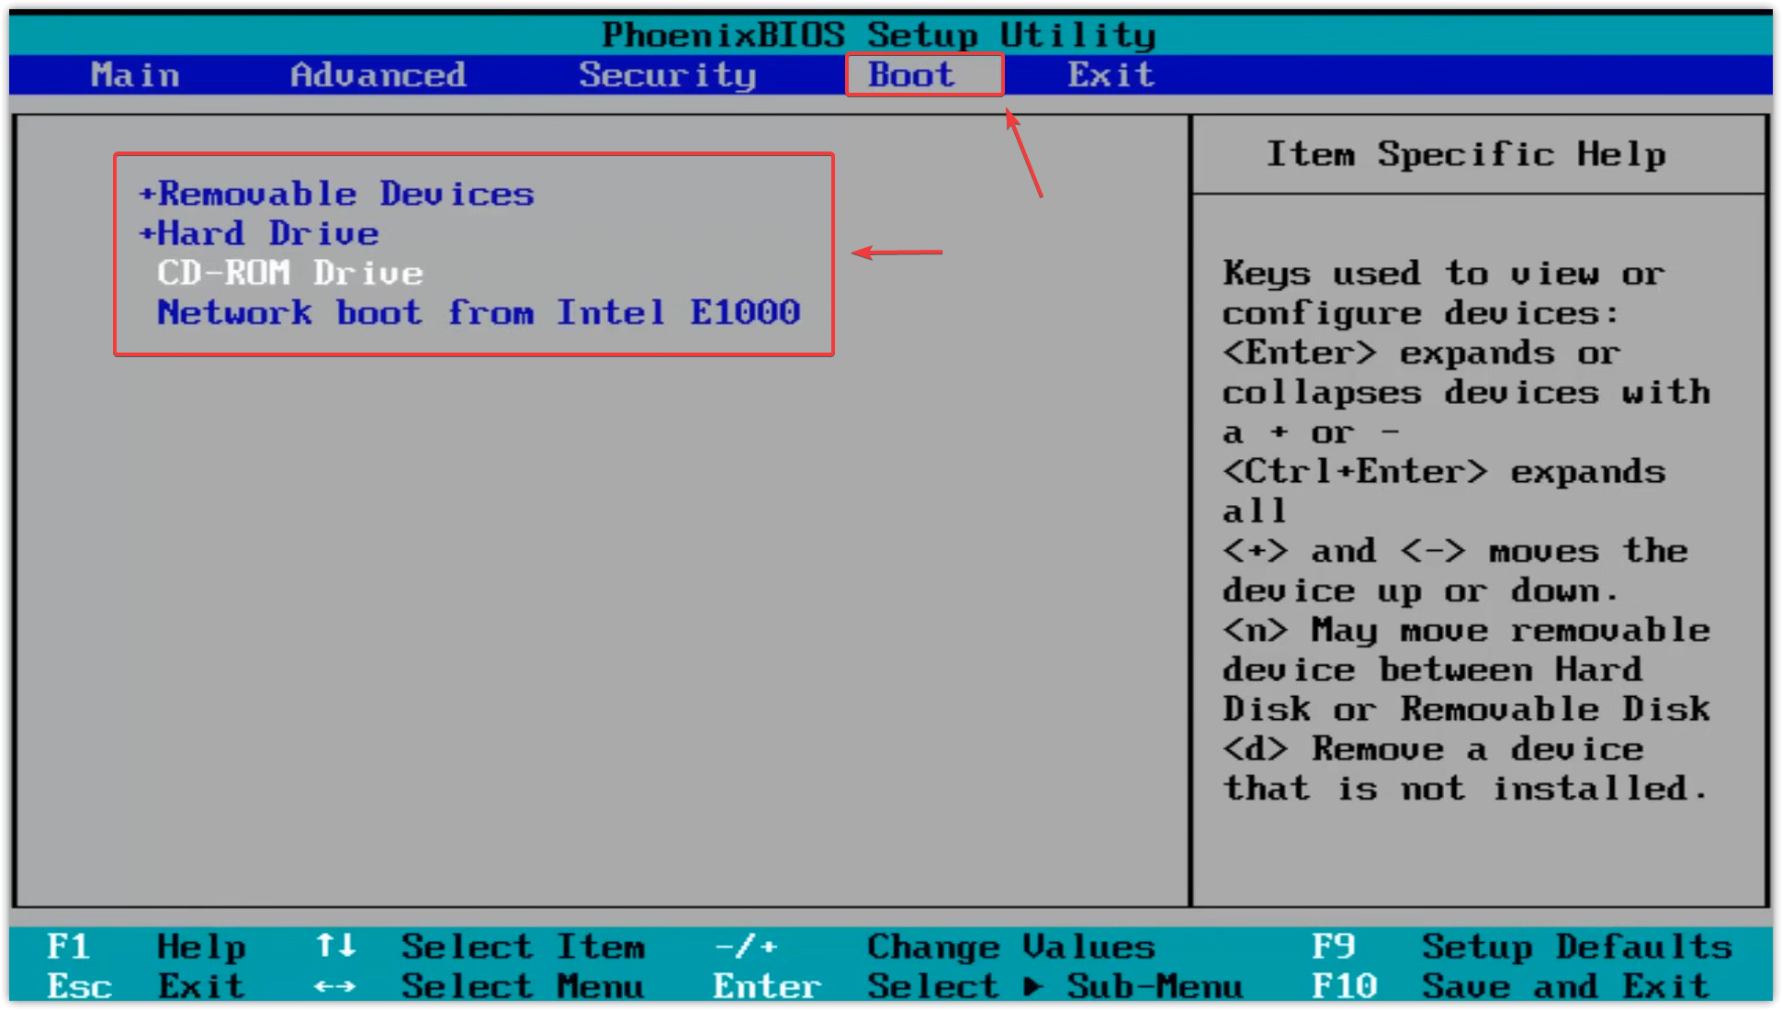Open the Main menu tab
Image resolution: width=1782 pixels, height=1010 pixels.
(135, 75)
